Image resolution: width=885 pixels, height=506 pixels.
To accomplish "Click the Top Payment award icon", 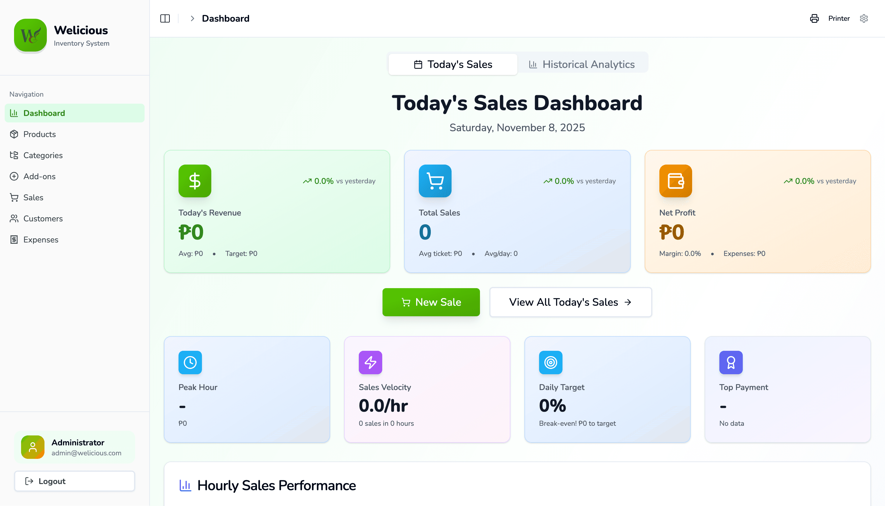I will 731,363.
